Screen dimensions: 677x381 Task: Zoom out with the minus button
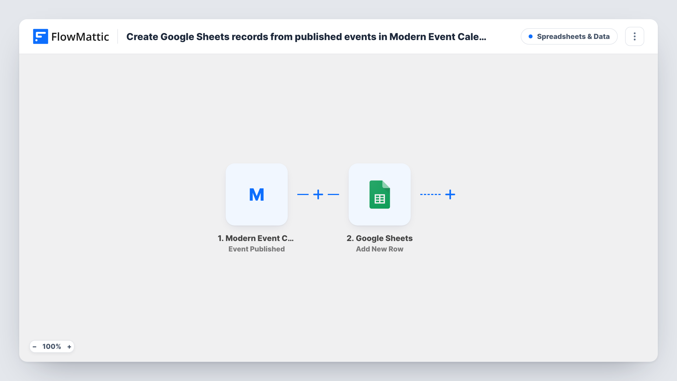pos(34,347)
